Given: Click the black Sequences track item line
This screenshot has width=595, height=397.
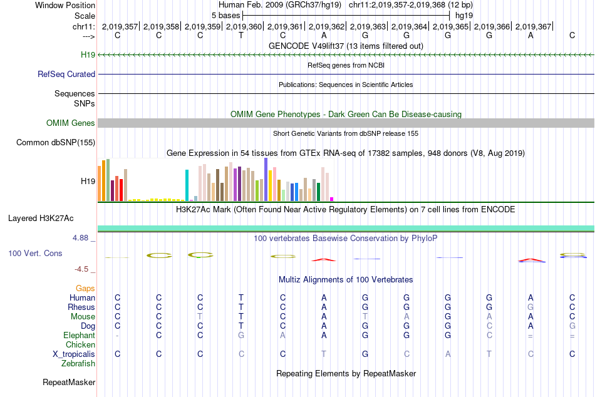Looking at the screenshot, I should [346, 93].
